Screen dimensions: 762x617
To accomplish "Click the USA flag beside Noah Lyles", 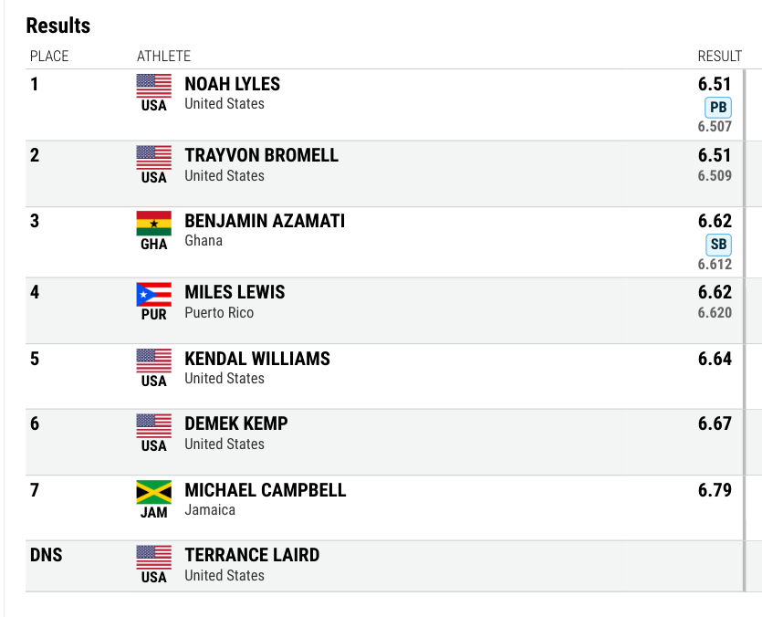I will [153, 86].
